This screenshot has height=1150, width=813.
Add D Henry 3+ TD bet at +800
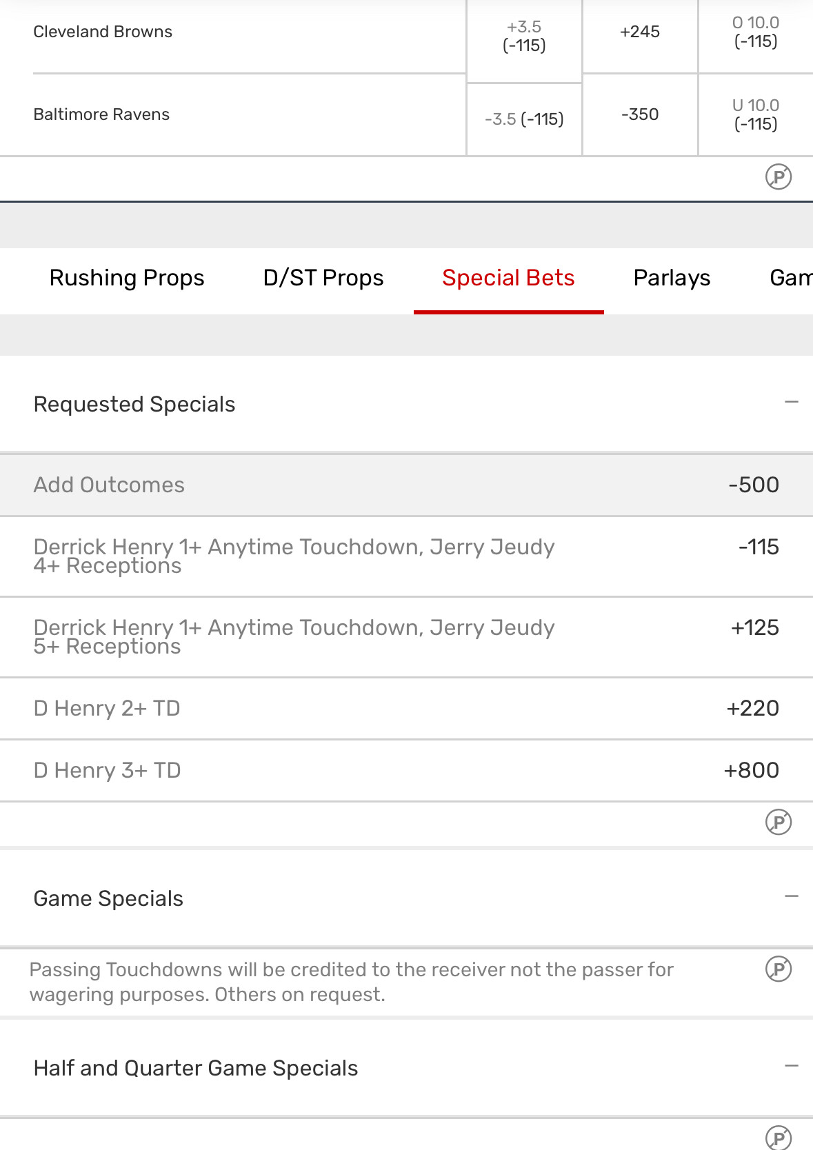(x=750, y=770)
